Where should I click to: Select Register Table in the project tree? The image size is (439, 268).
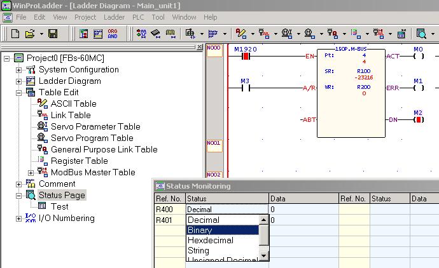coord(80,161)
